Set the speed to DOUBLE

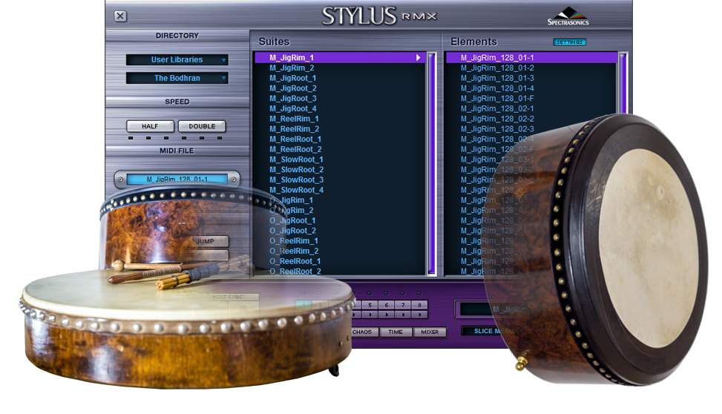(x=202, y=126)
